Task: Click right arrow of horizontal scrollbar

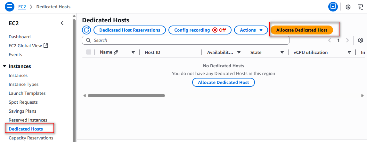Action: [363, 96]
